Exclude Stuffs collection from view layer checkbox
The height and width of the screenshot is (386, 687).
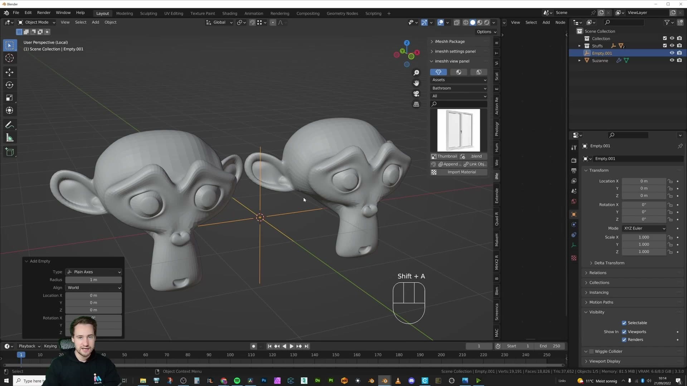[x=665, y=46]
